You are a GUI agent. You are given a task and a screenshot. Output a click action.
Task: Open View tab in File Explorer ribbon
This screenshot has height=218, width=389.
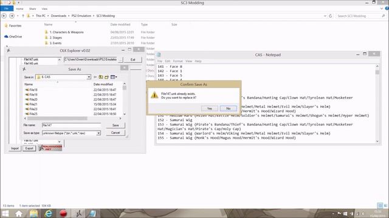point(44,8)
